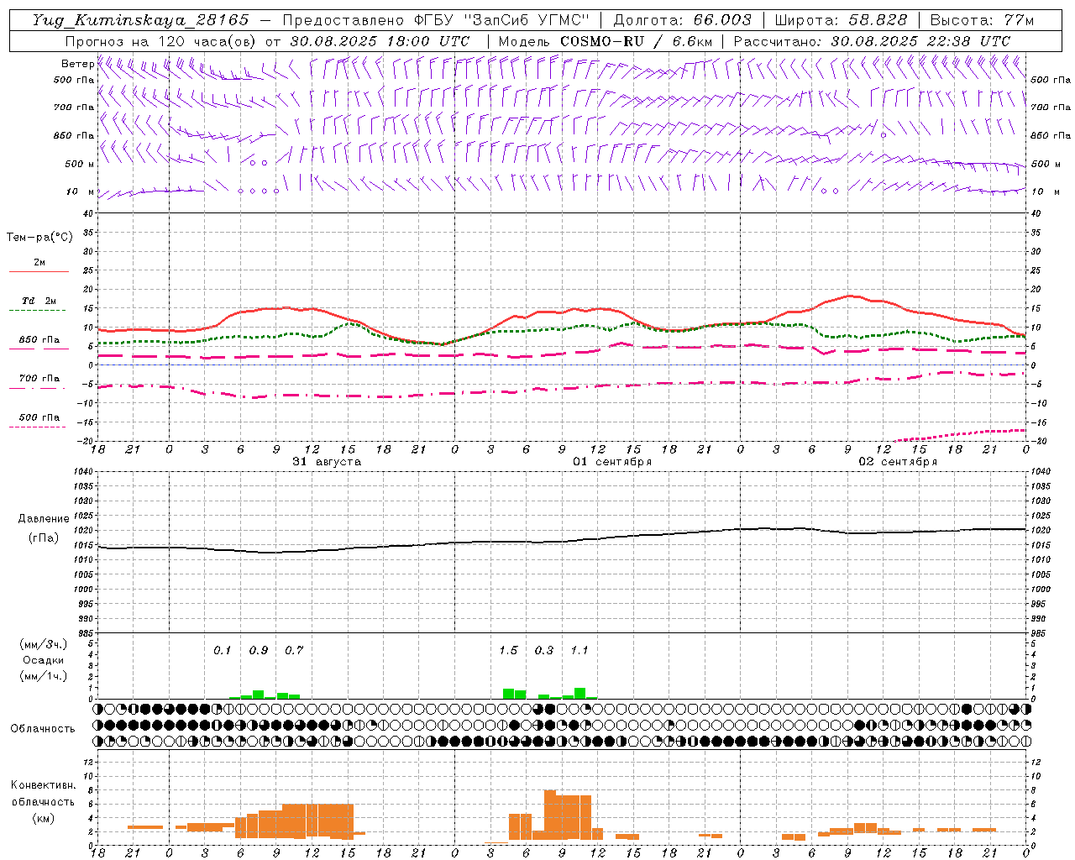Click the (мм/3ч.) precipitation unit label
Image resolution: width=1075 pixels, height=860 pixels.
44,644
